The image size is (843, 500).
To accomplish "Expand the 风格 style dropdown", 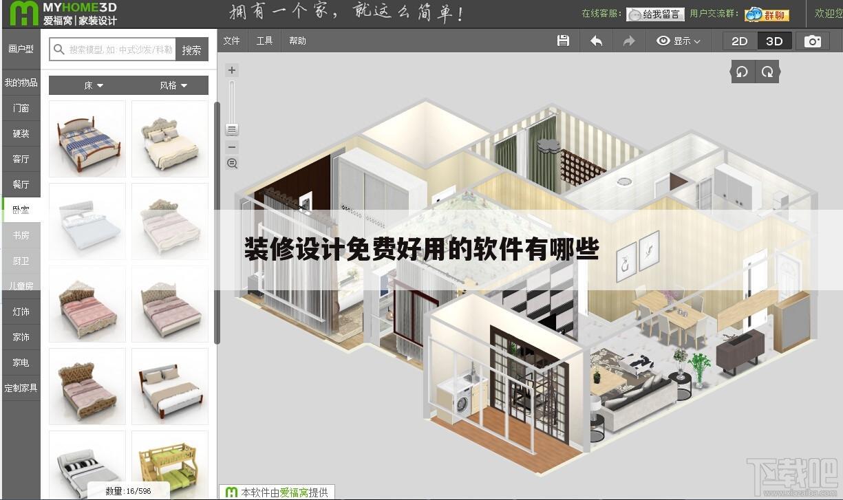I will click(173, 85).
